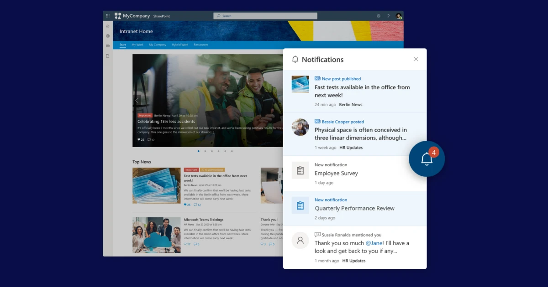The width and height of the screenshot is (548, 287).
Task: Toggle like on the Fast tests article
Action: click(x=186, y=205)
